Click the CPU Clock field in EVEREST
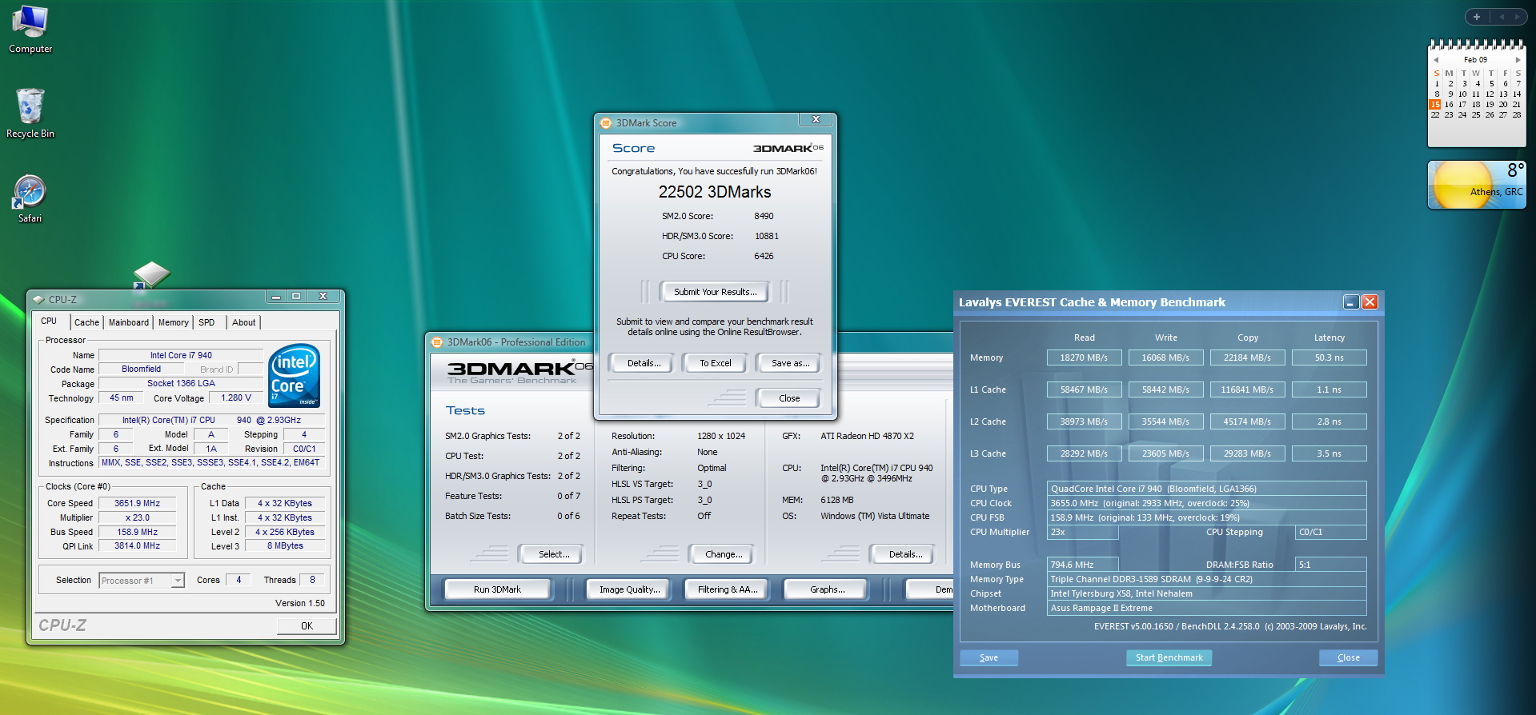Viewport: 1536px width, 715px height. (1206, 503)
